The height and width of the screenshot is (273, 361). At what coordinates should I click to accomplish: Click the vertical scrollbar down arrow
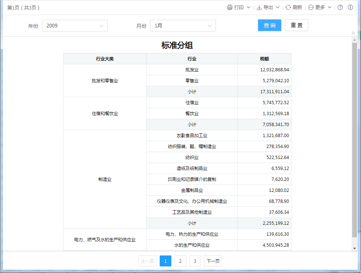(354, 249)
